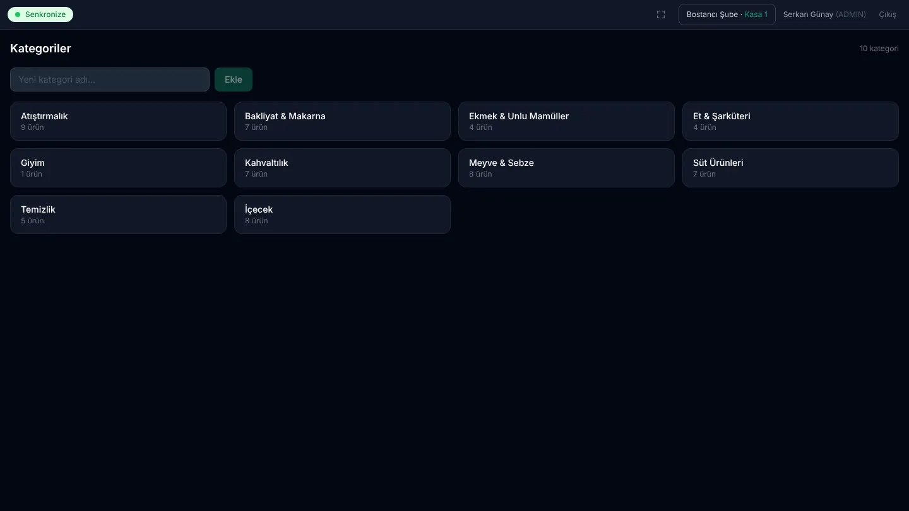The width and height of the screenshot is (909, 511).
Task: Open the İçecek category card
Action: click(342, 214)
